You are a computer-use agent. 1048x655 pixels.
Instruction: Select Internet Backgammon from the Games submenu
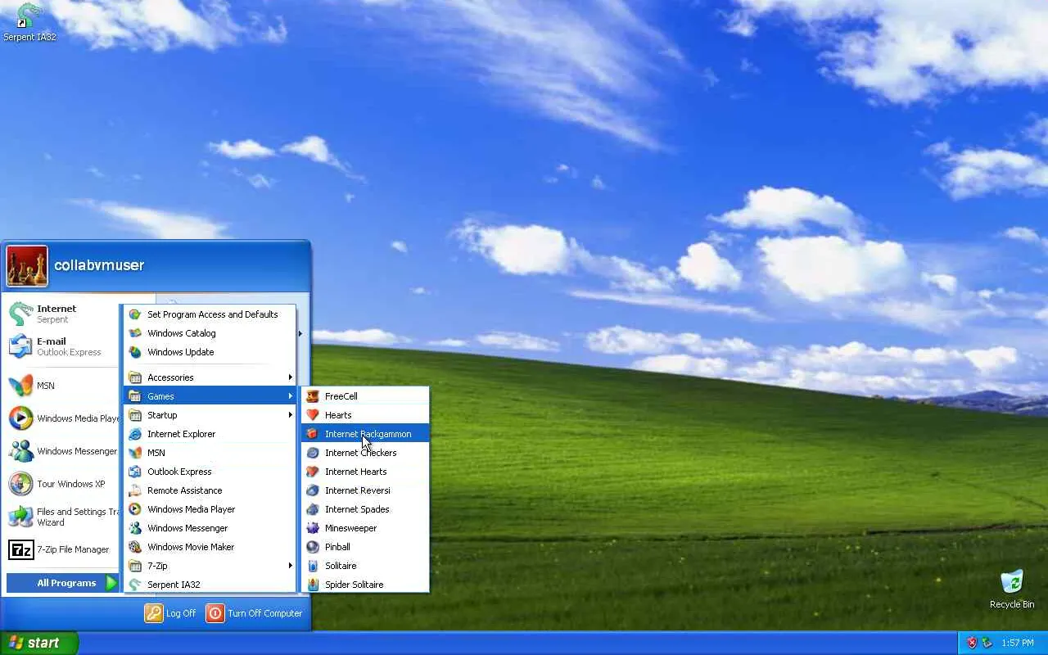point(366,434)
